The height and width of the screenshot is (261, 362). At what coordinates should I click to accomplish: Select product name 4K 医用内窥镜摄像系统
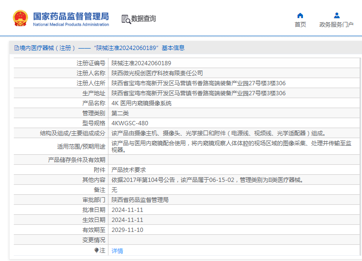coord(141,103)
